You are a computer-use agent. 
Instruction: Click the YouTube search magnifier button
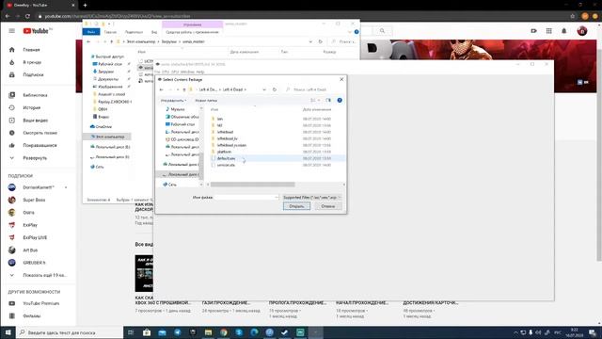382,31
